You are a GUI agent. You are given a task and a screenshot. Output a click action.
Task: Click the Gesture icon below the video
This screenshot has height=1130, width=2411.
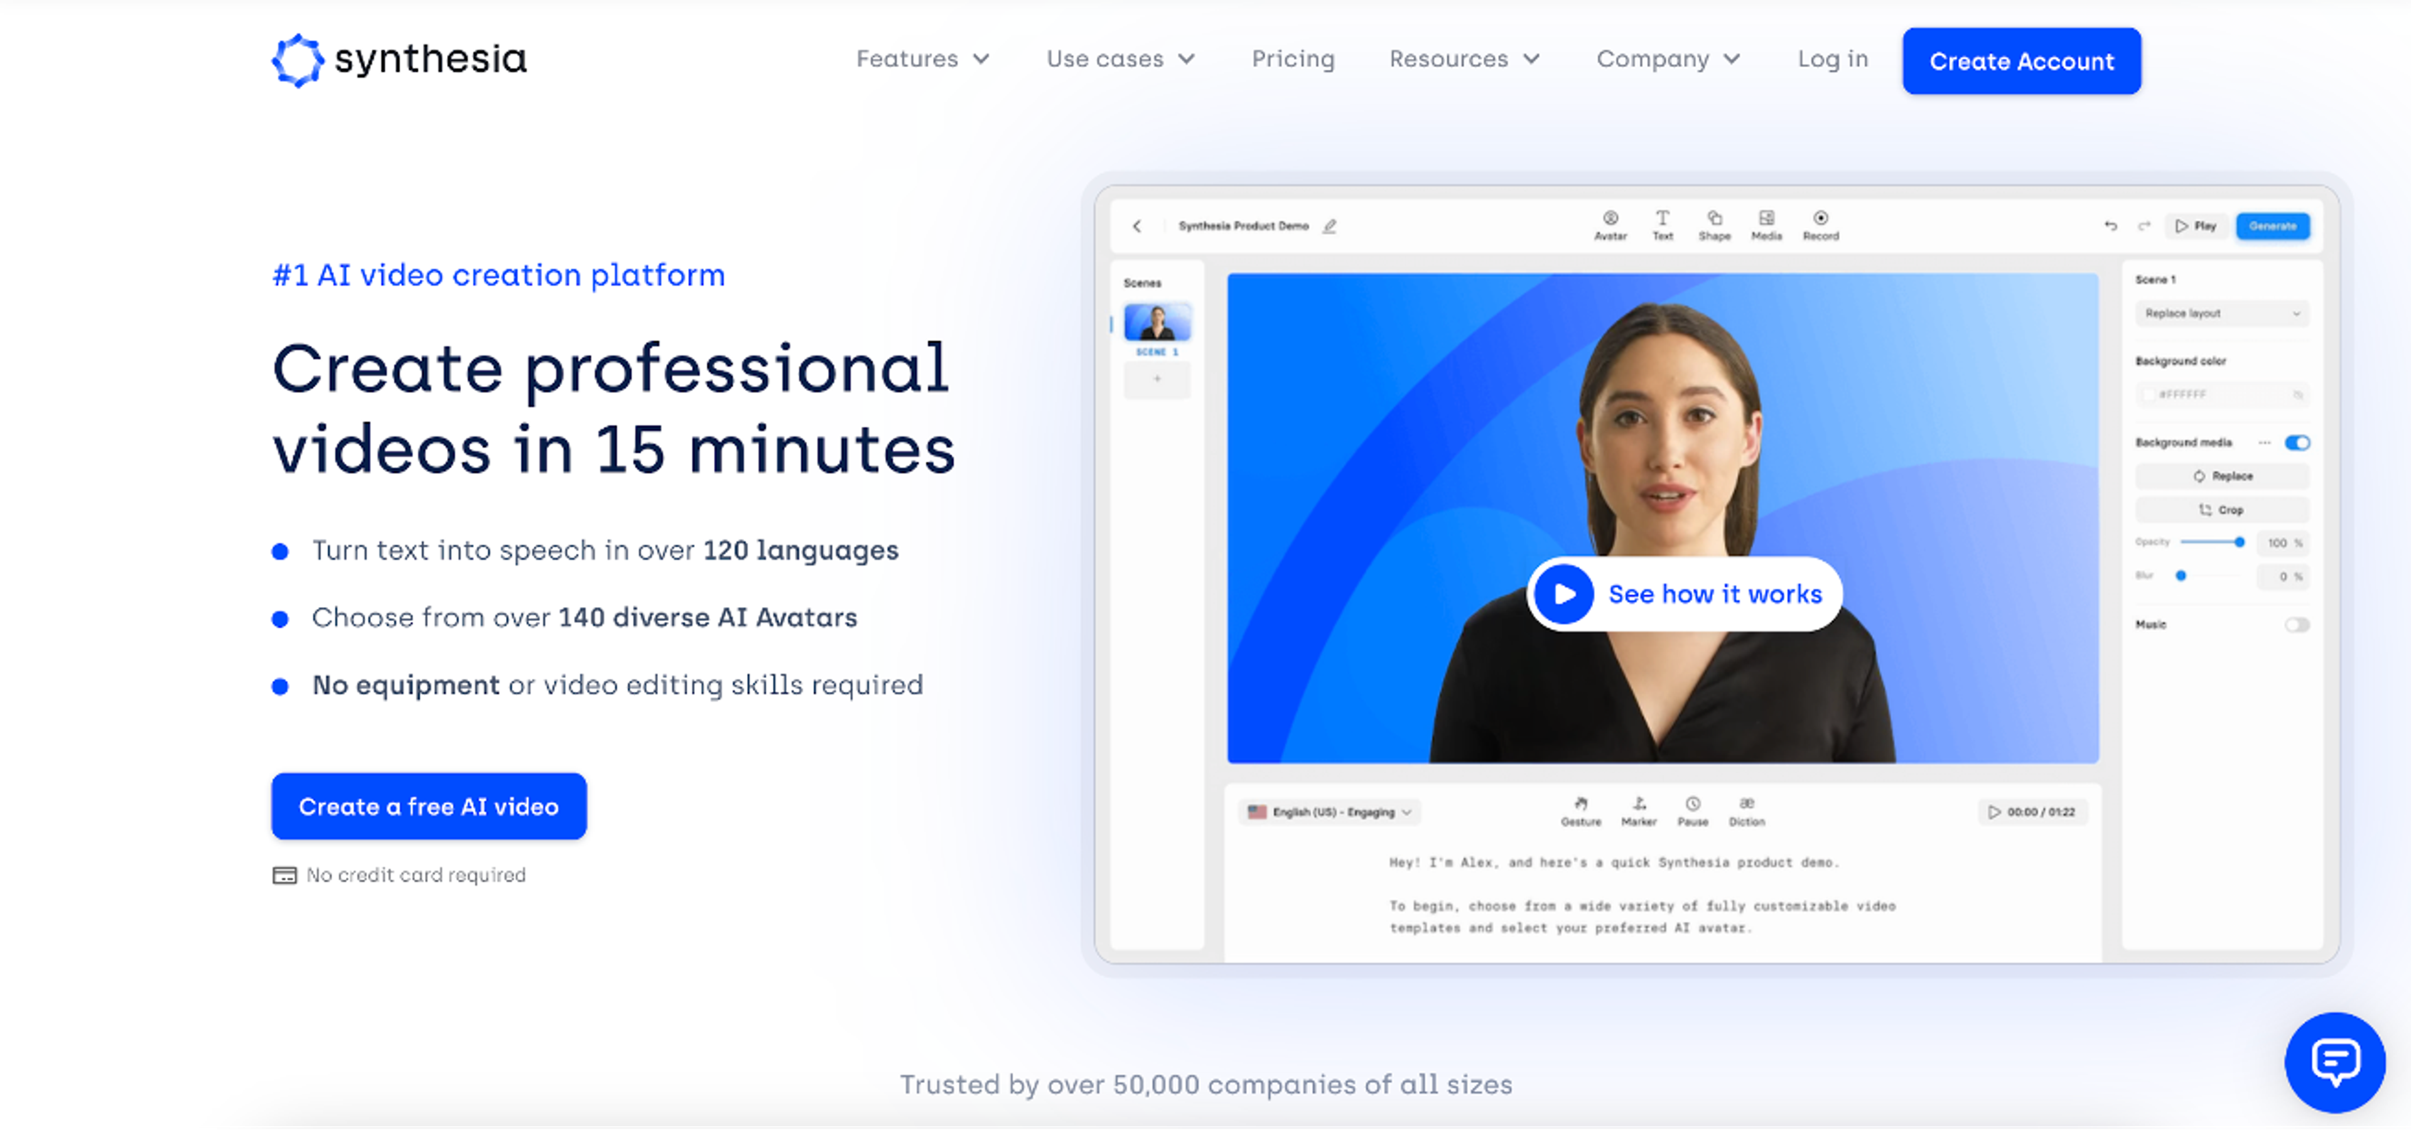tap(1581, 804)
